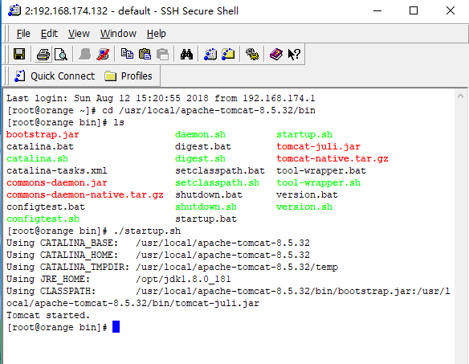This screenshot has height=364, width=469.
Task: Click the greyed Paste Selection icon
Action: [x=163, y=54]
